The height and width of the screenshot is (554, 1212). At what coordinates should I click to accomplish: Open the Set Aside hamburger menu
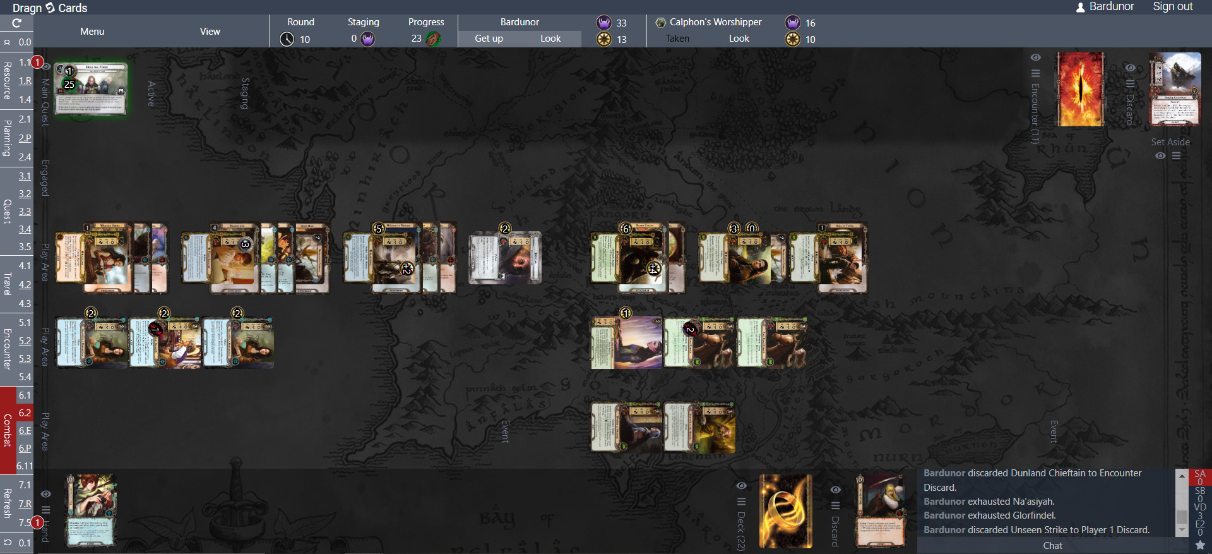[1176, 156]
